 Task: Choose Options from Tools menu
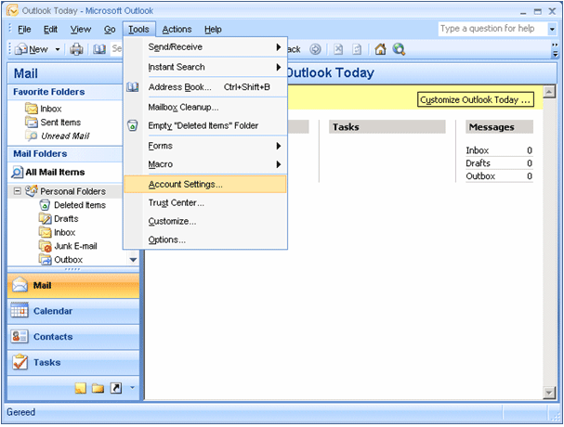(205, 239)
